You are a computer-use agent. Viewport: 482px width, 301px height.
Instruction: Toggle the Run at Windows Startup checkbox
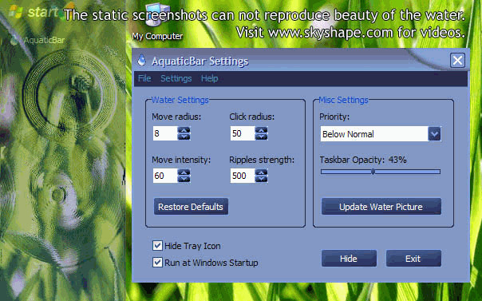pyautogui.click(x=157, y=262)
